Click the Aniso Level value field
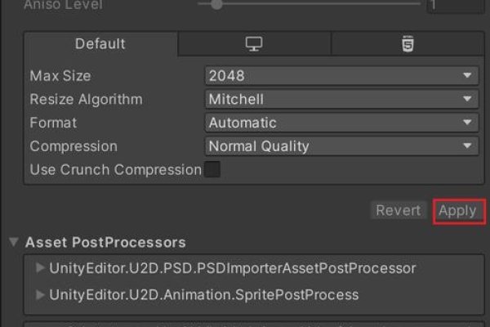The width and height of the screenshot is (490, 327). pyautogui.click(x=455, y=5)
